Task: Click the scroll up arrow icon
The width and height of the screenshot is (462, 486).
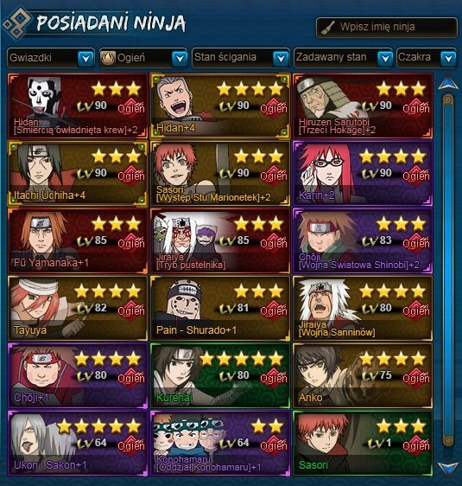Action: tap(448, 83)
